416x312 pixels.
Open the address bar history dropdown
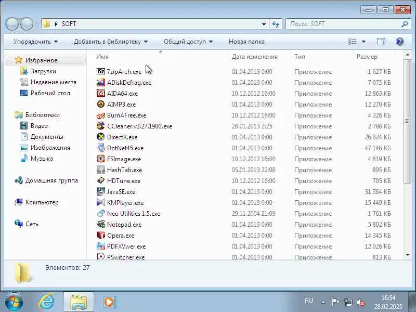[264, 24]
